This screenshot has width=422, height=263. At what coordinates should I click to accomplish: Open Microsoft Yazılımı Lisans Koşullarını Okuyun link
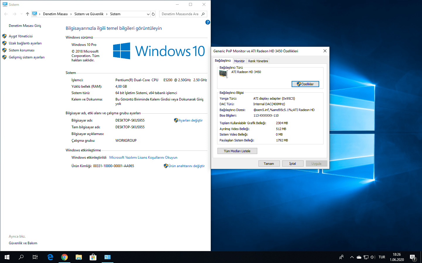tap(143, 158)
